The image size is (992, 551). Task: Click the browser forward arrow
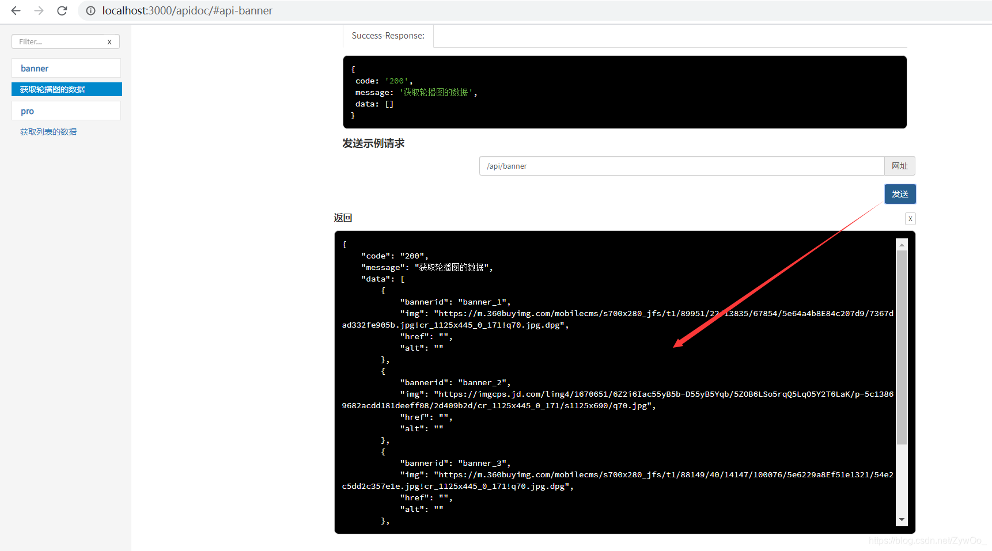click(39, 10)
